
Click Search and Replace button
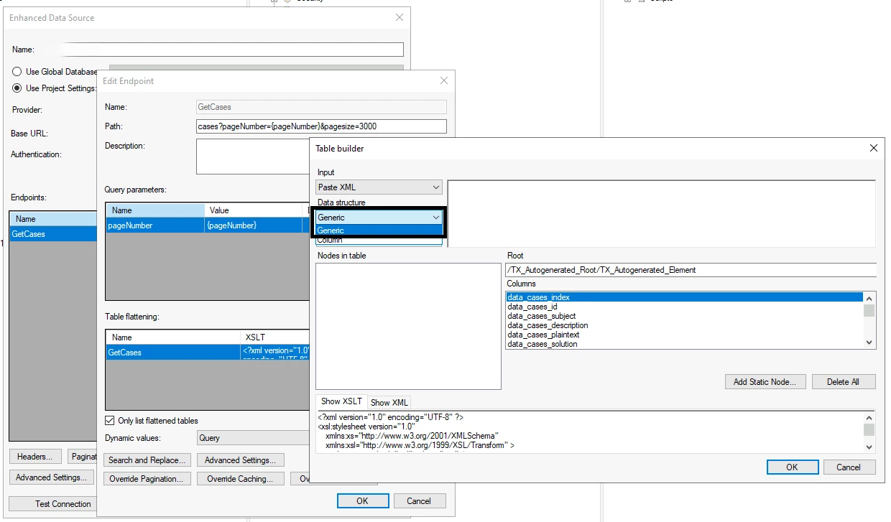pyautogui.click(x=148, y=460)
